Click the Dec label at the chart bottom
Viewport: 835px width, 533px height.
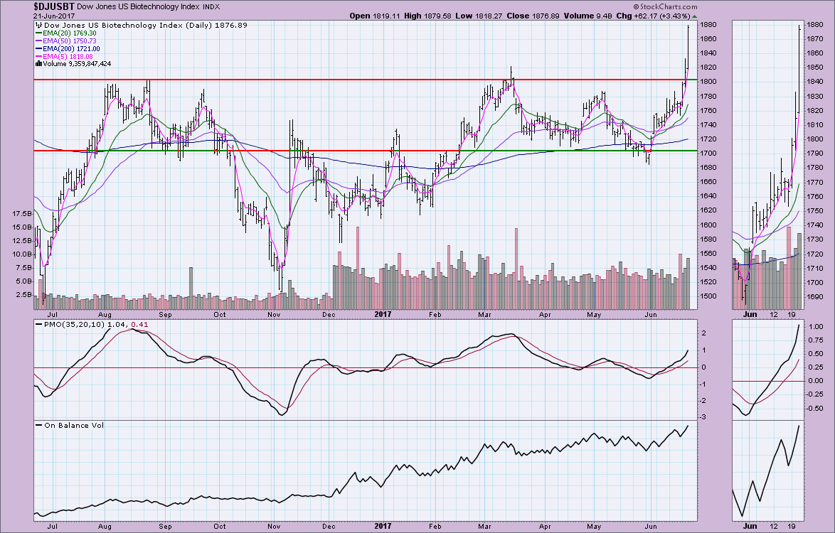pyautogui.click(x=329, y=527)
